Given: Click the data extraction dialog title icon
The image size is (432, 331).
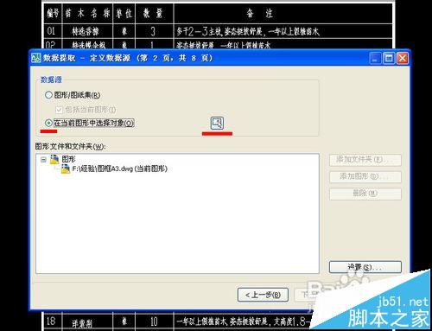Looking at the screenshot, I should coord(36,58).
